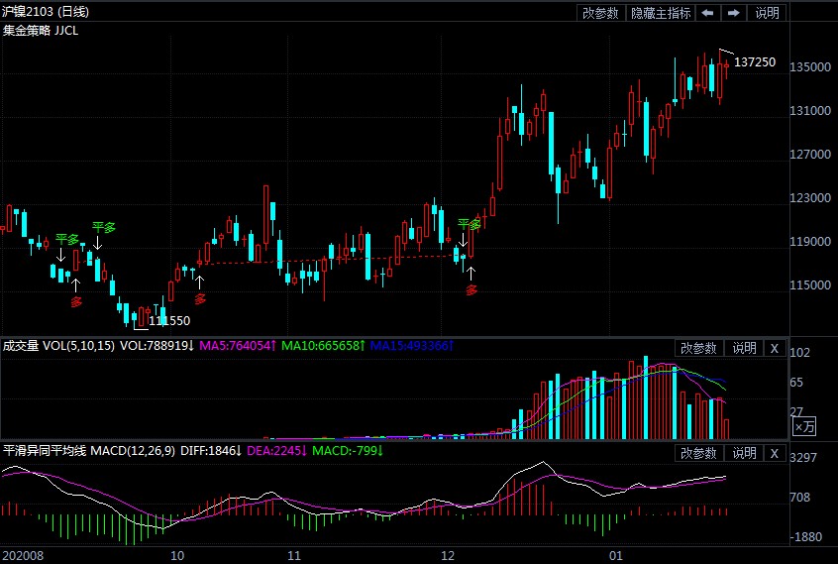838x564 pixels.
Task: Click the right arrow navigation icon
Action: (x=733, y=13)
